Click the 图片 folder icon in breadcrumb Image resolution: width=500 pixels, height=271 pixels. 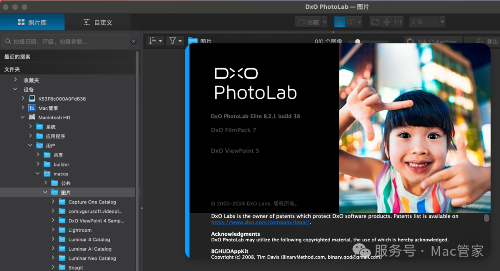[x=193, y=41]
